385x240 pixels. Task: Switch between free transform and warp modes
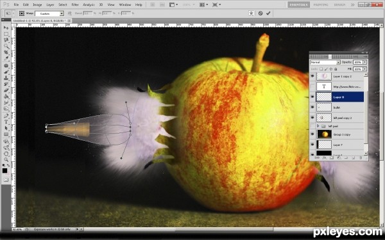tap(251, 13)
